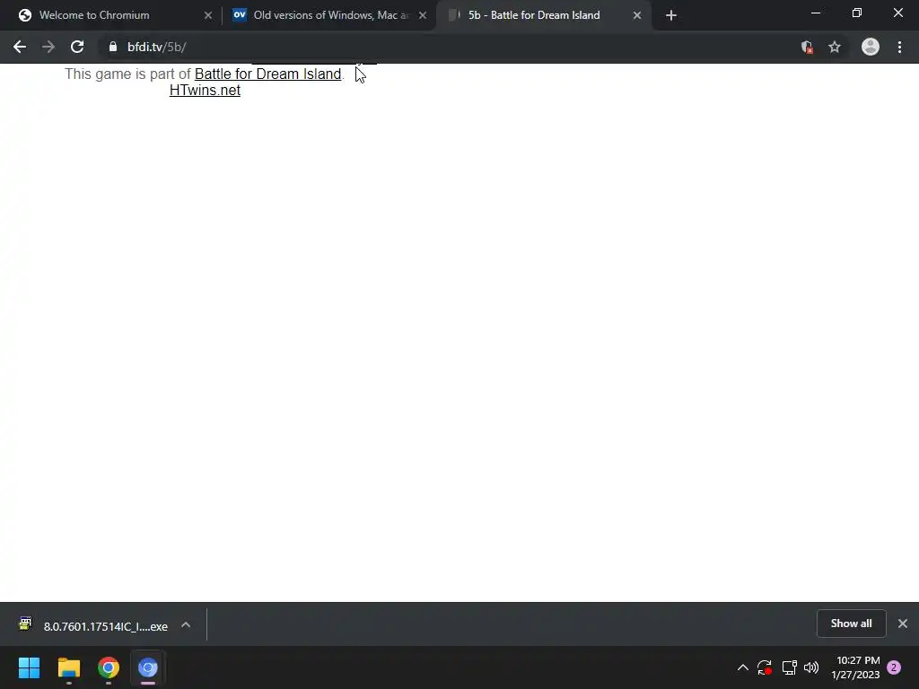Click the favicon of the Old versions tab

(x=239, y=14)
